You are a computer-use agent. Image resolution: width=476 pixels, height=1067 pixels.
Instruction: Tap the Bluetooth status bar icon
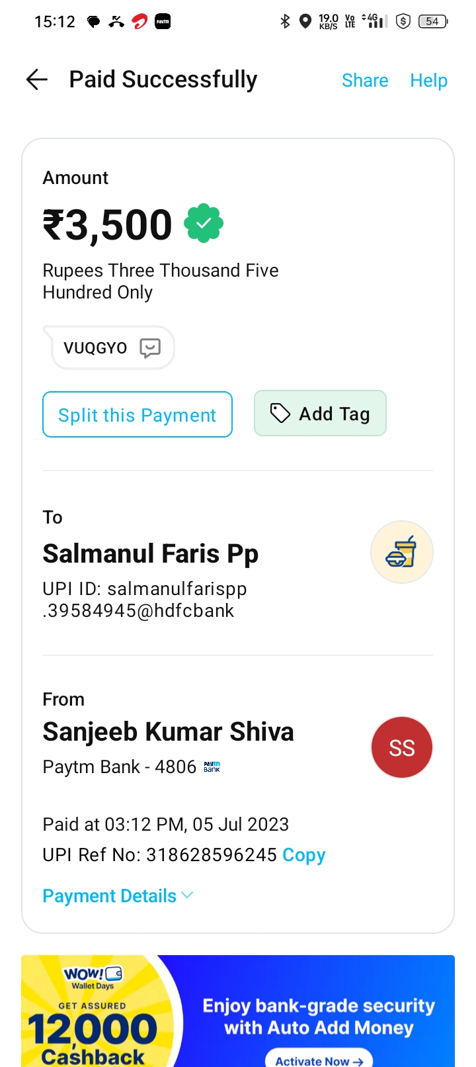pos(285,21)
